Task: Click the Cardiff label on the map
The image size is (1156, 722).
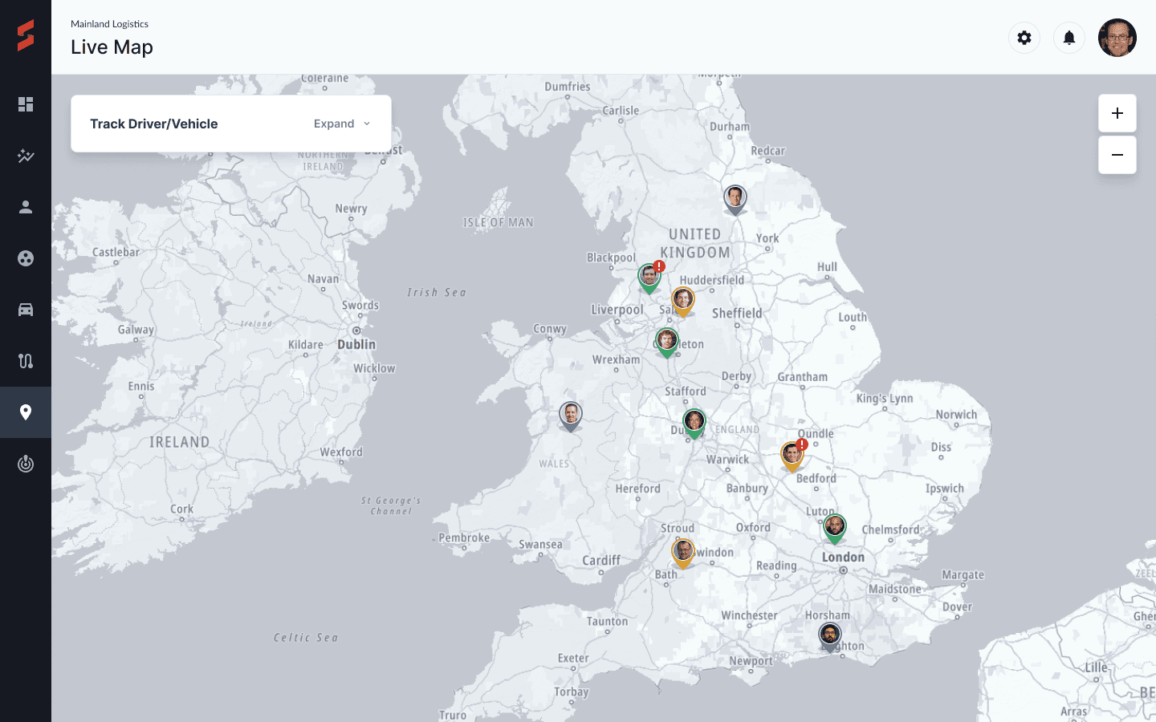Action: 601,560
